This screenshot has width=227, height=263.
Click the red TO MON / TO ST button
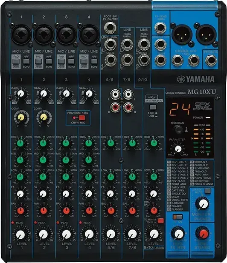160,220
